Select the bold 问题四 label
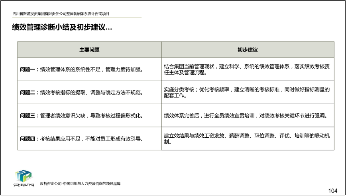Screen dimensions: 346x196 [x=29, y=139]
